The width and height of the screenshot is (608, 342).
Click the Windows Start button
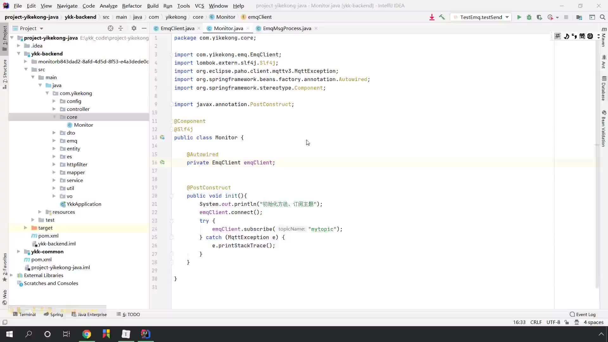9,334
